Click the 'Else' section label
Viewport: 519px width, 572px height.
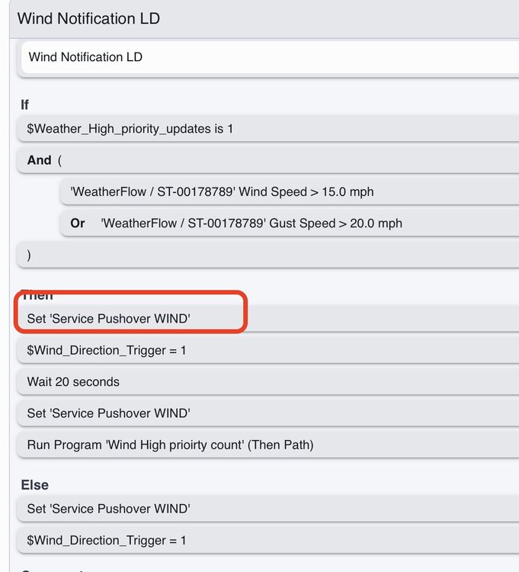[x=34, y=485]
